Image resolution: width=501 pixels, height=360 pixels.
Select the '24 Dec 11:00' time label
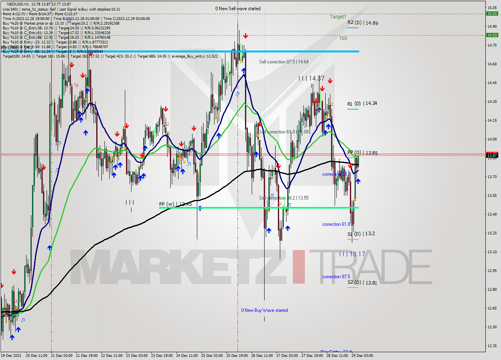click(187, 356)
